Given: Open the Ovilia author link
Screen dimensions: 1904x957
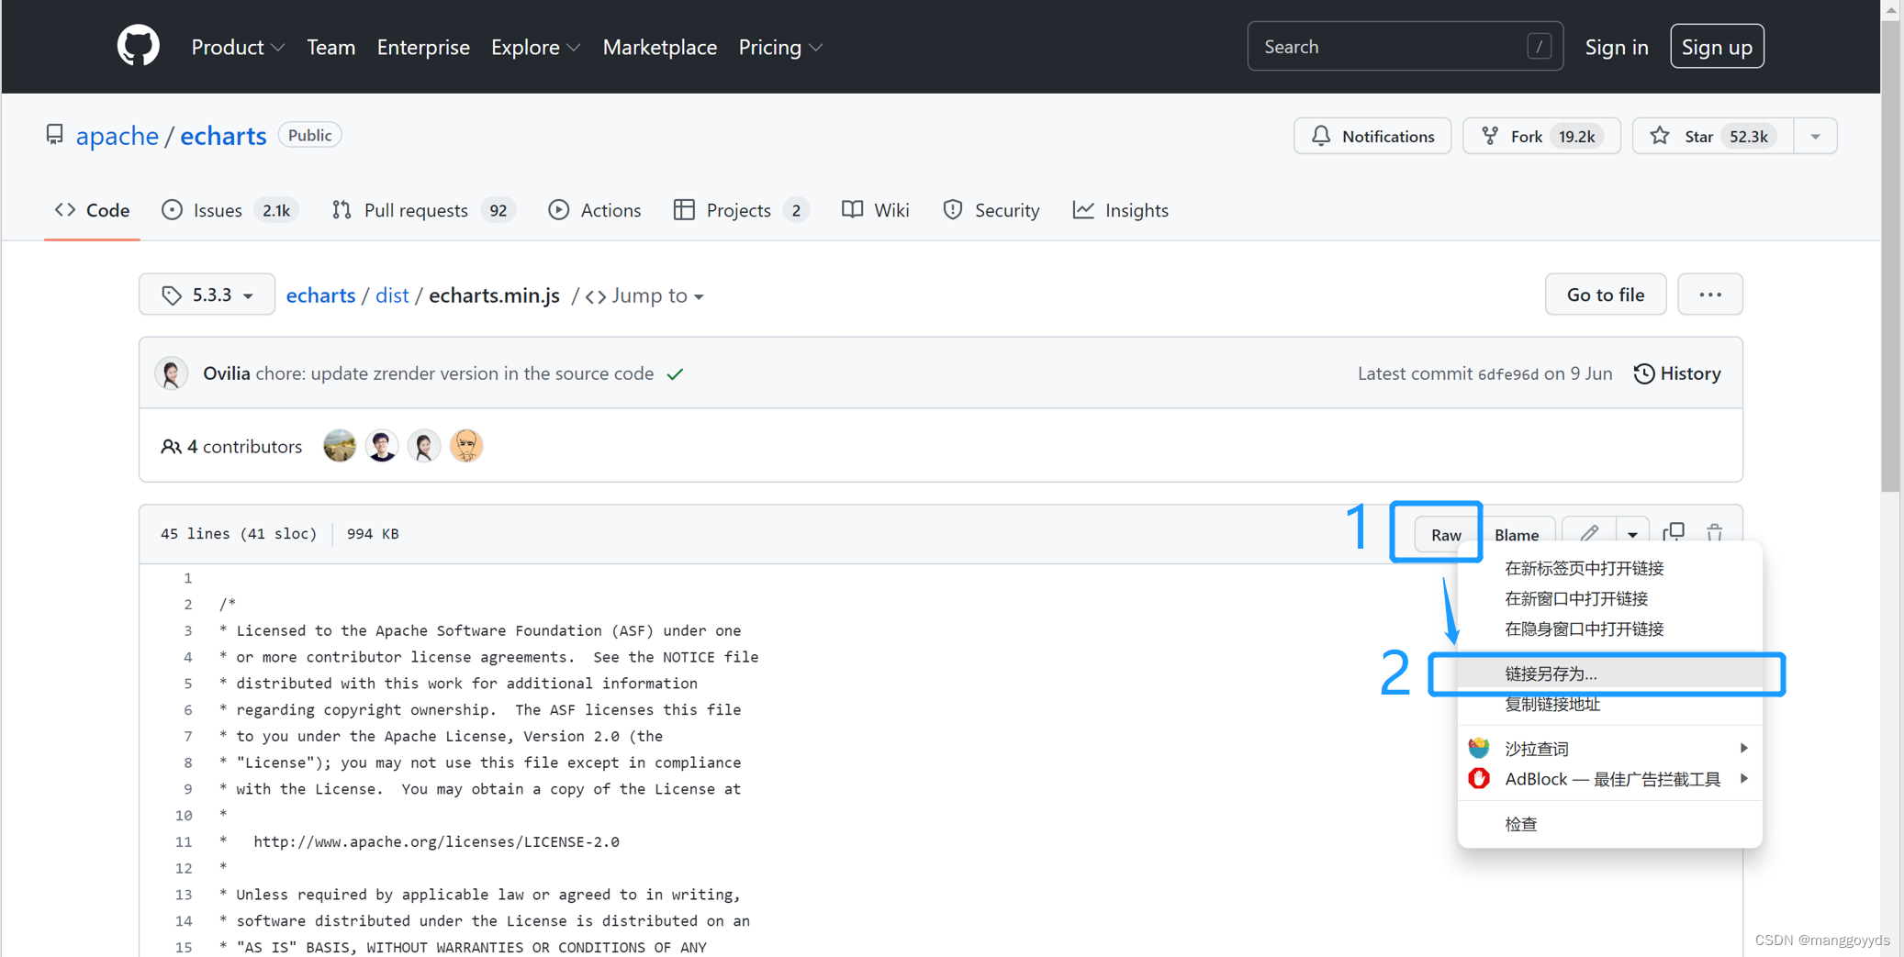Looking at the screenshot, I should point(226,373).
